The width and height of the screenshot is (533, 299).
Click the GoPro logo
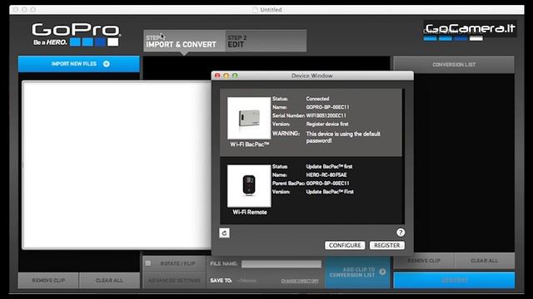click(76, 34)
